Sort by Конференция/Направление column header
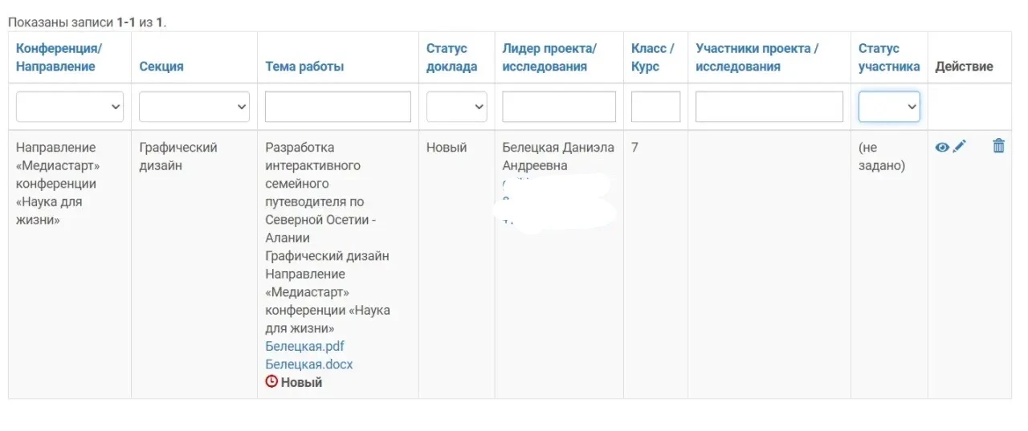 tap(59, 57)
